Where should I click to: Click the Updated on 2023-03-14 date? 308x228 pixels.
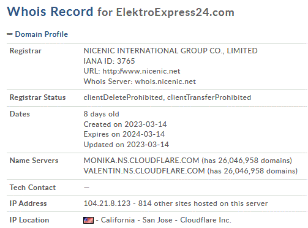click(126, 145)
